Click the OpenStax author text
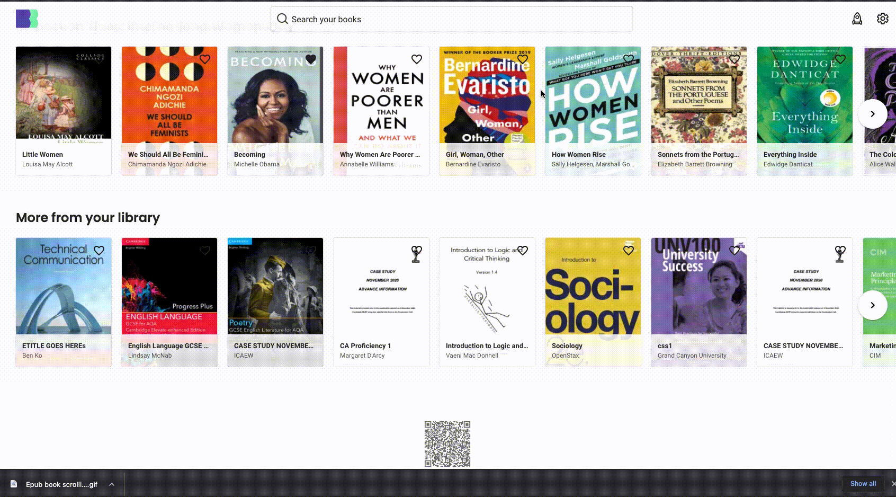Viewport: 896px width, 497px height. coord(566,356)
